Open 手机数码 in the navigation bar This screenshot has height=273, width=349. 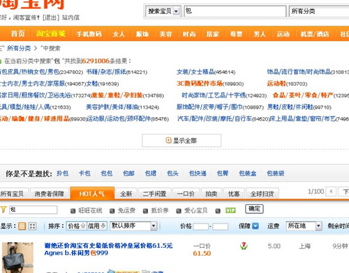89,34
